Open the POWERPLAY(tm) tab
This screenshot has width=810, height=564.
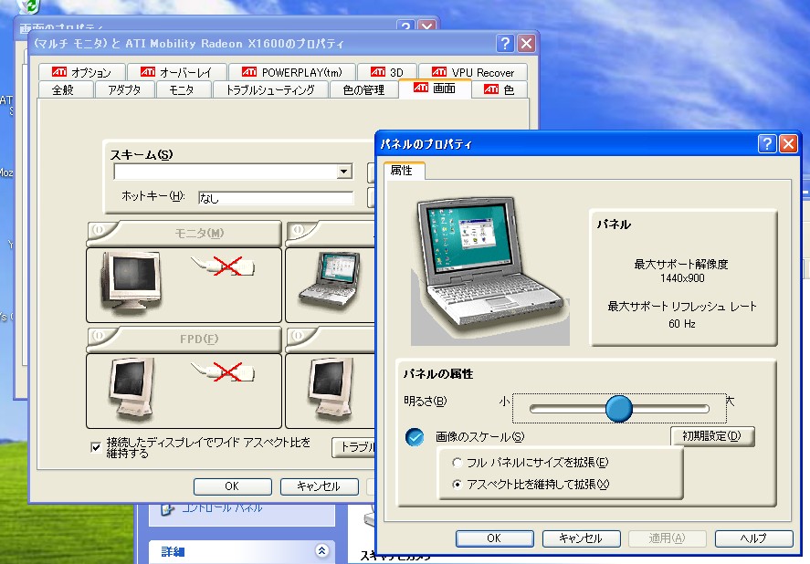(292, 72)
